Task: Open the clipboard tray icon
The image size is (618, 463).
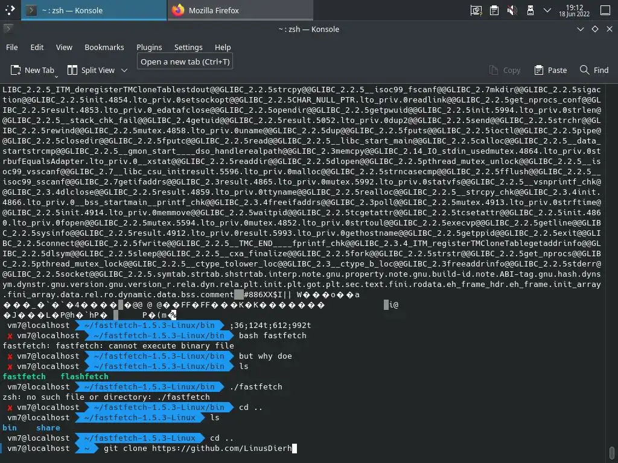Action: pyautogui.click(x=494, y=11)
